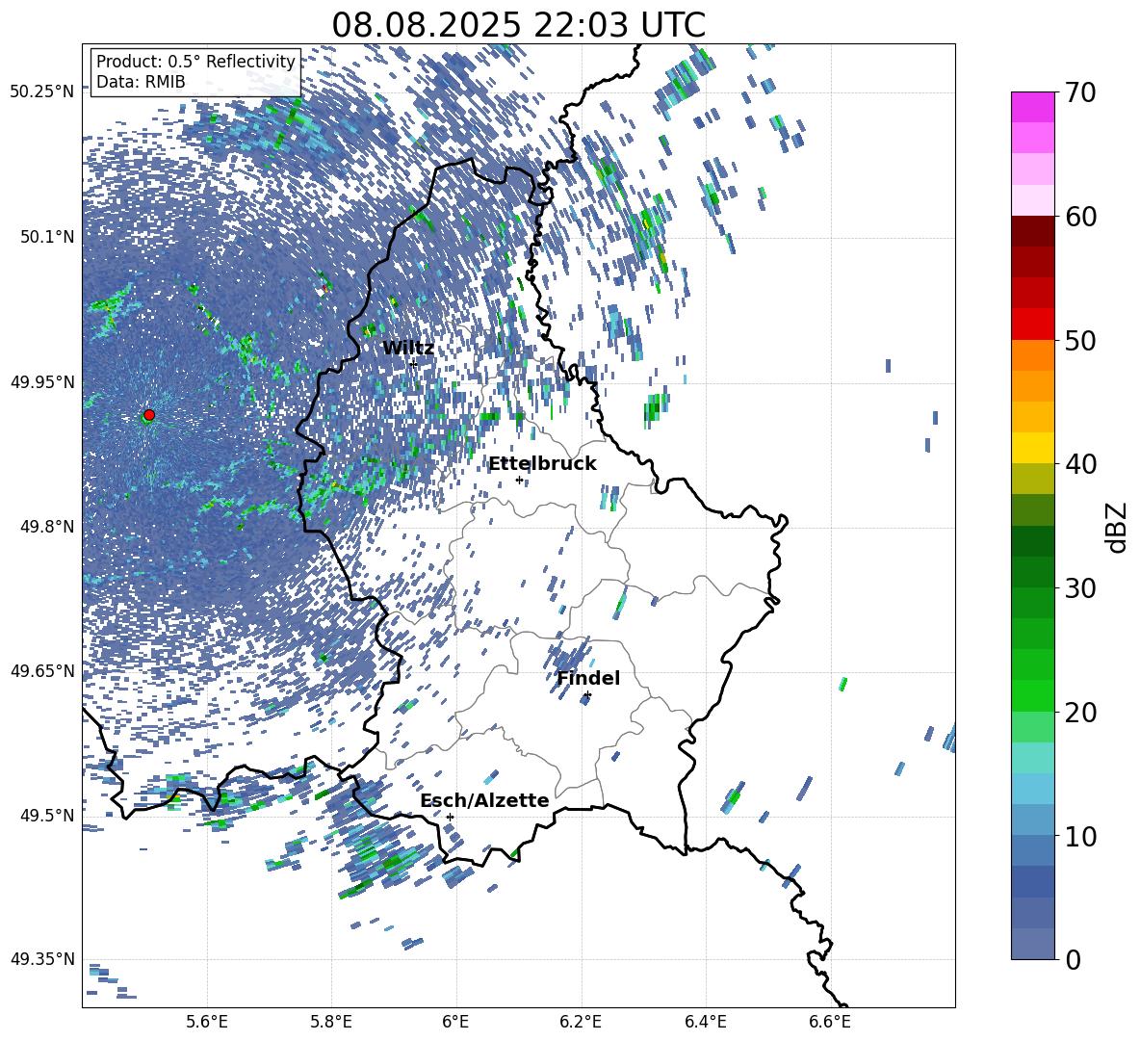
Task: Click the Product: 0.5° Reflectivity text
Action: [x=195, y=62]
